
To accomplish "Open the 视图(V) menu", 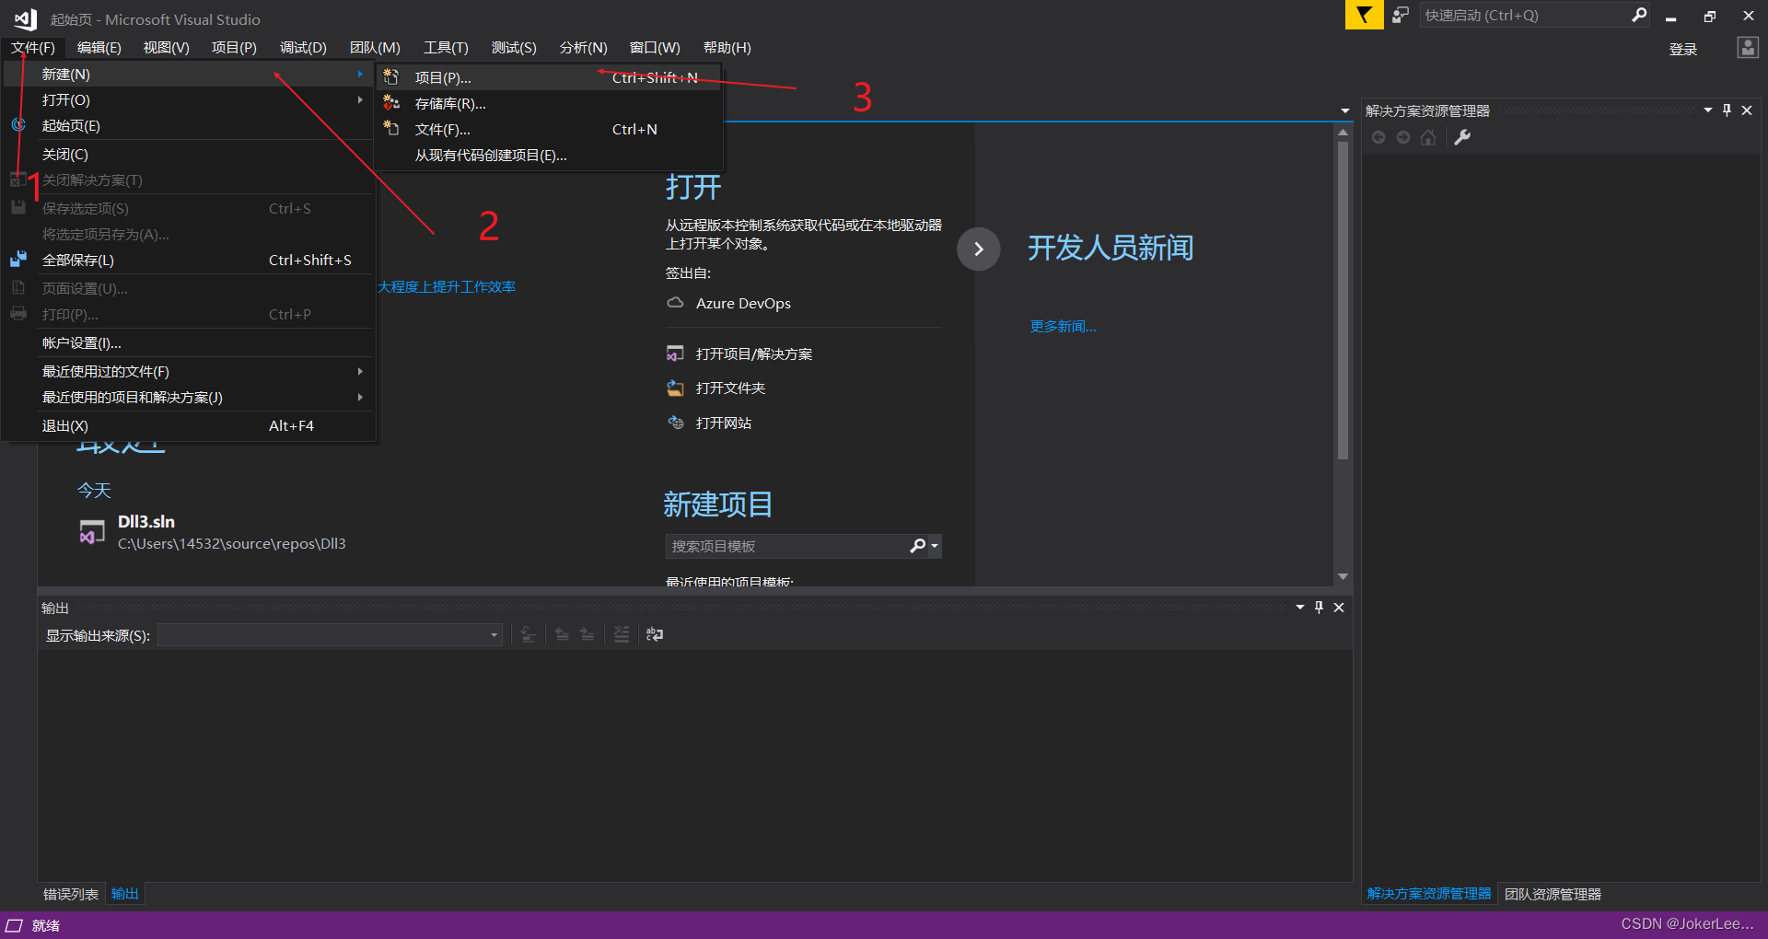I will tap(166, 47).
